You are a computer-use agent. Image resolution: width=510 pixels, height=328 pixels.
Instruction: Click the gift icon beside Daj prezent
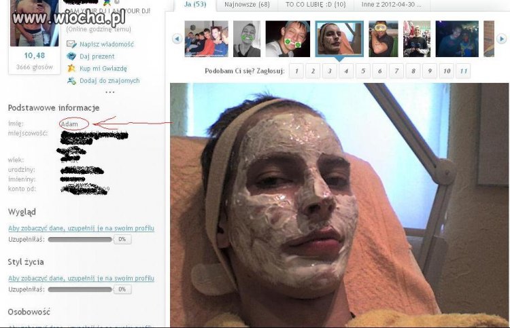(x=71, y=56)
